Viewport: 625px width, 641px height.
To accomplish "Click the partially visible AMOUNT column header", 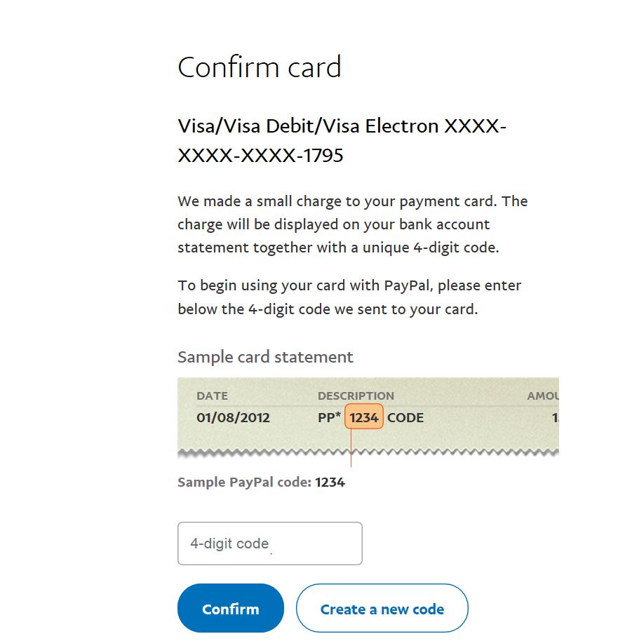I will pyautogui.click(x=543, y=396).
